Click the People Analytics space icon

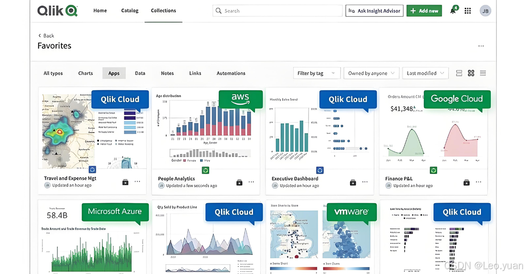click(239, 182)
